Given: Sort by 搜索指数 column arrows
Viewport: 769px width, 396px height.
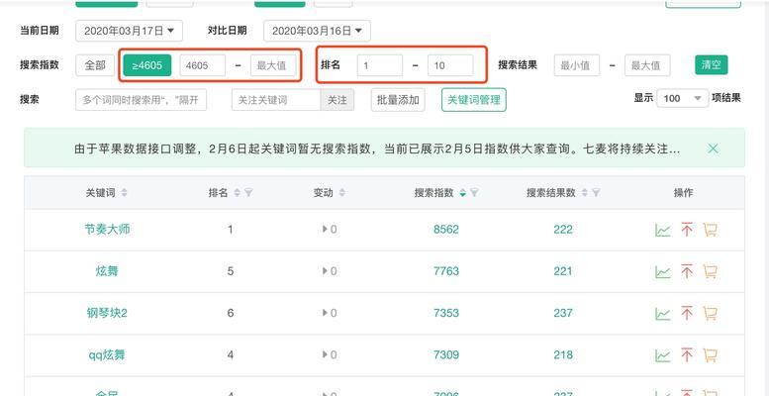Looking at the screenshot, I should pos(462,193).
